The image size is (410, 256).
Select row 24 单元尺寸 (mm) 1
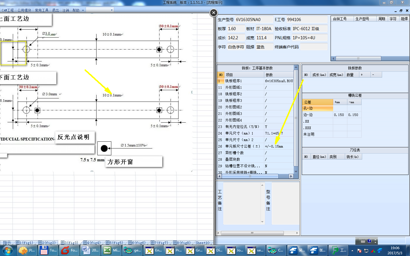coord(255,133)
